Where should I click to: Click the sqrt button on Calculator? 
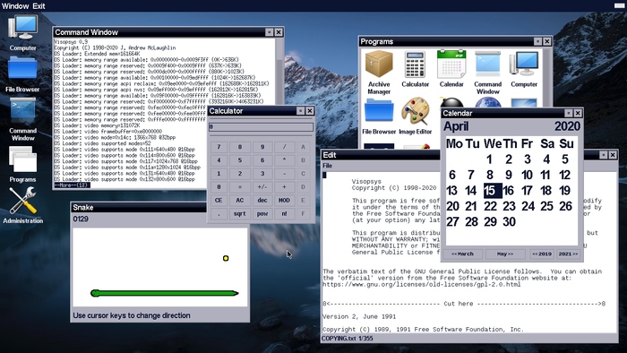click(x=240, y=214)
